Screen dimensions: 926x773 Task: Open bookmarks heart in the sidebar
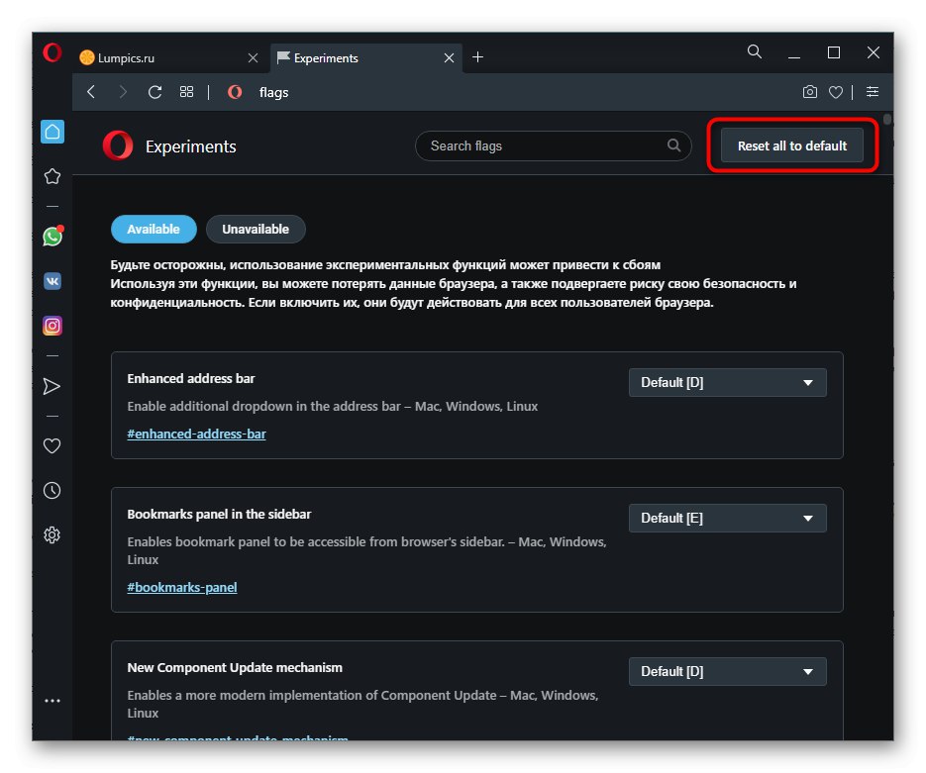(x=51, y=446)
